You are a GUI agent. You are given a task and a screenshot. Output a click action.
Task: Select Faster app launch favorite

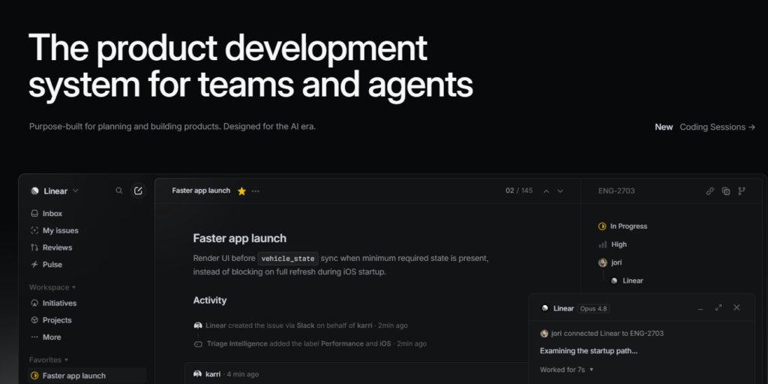(x=87, y=376)
